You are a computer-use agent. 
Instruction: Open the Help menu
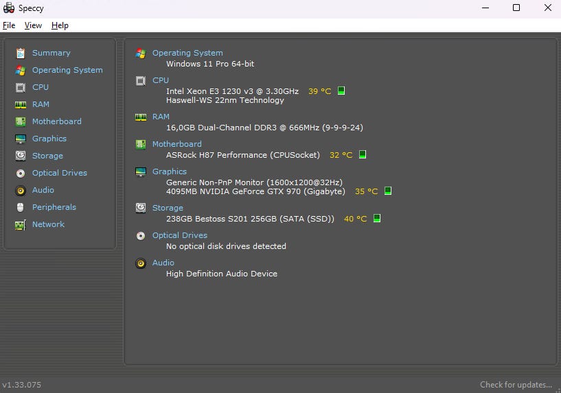coord(60,25)
